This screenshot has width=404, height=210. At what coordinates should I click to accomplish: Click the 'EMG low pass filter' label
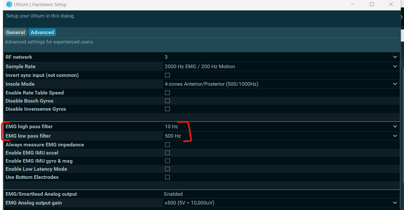pos(28,136)
